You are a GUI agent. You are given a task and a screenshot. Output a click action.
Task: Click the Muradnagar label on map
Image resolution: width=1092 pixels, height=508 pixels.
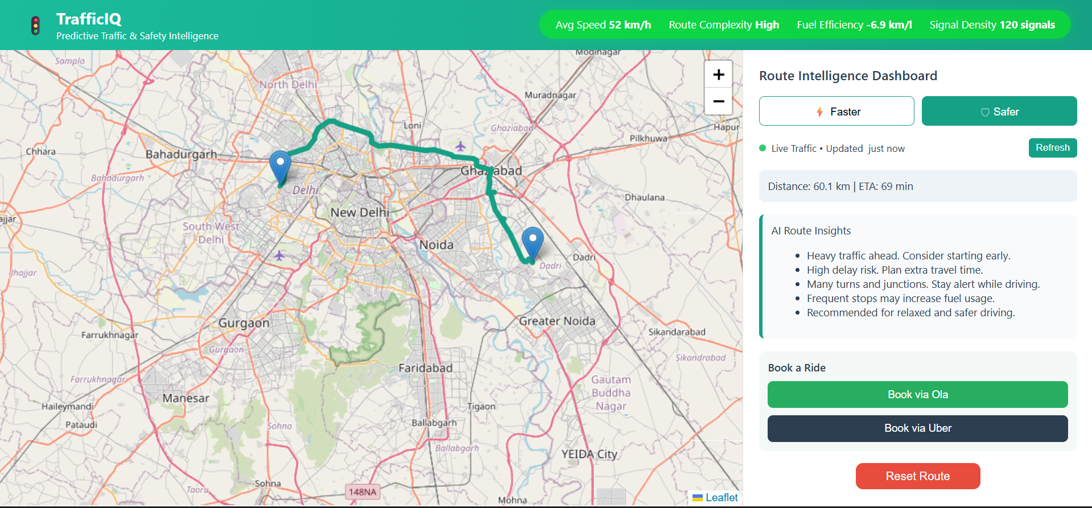(x=550, y=96)
